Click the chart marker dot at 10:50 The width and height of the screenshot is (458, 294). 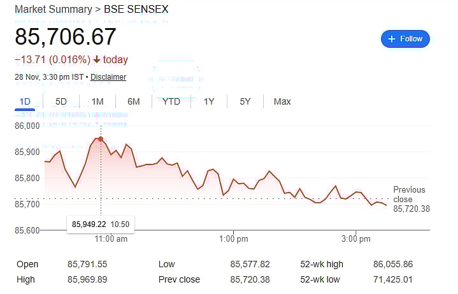pos(101,139)
